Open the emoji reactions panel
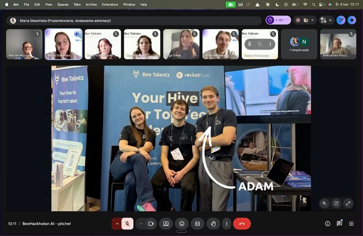 click(182, 223)
